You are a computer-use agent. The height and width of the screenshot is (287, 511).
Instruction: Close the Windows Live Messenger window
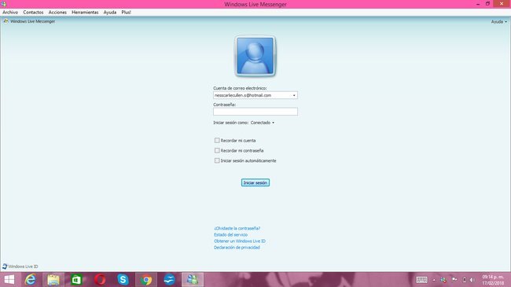[x=502, y=4]
